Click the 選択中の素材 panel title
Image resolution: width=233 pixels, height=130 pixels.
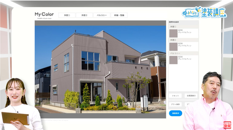coord(174,22)
